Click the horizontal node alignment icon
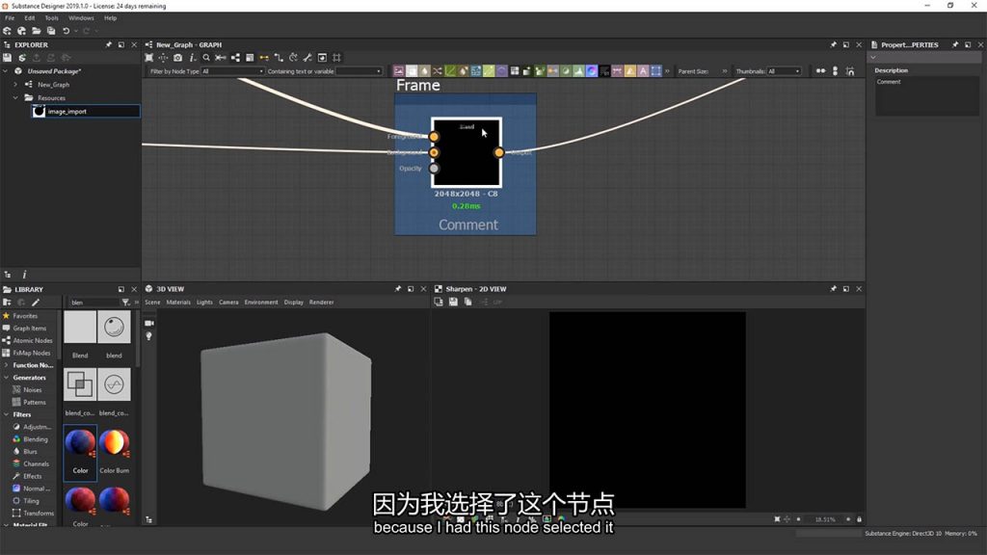Screen dimensions: 987x555 tap(821, 71)
